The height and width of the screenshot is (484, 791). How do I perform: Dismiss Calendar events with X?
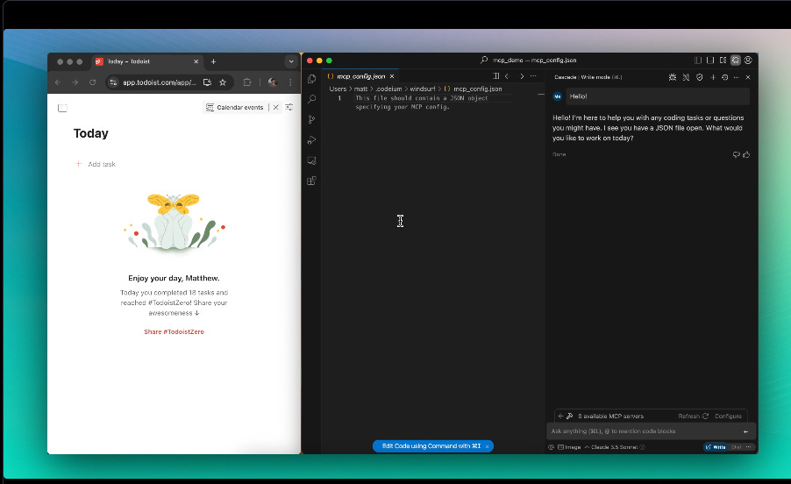point(276,107)
